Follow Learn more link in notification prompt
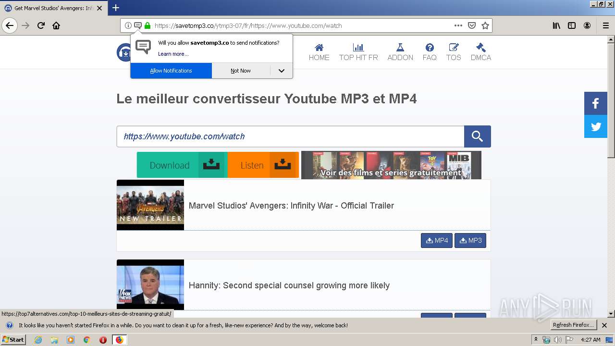The height and width of the screenshot is (346, 615). (x=173, y=54)
